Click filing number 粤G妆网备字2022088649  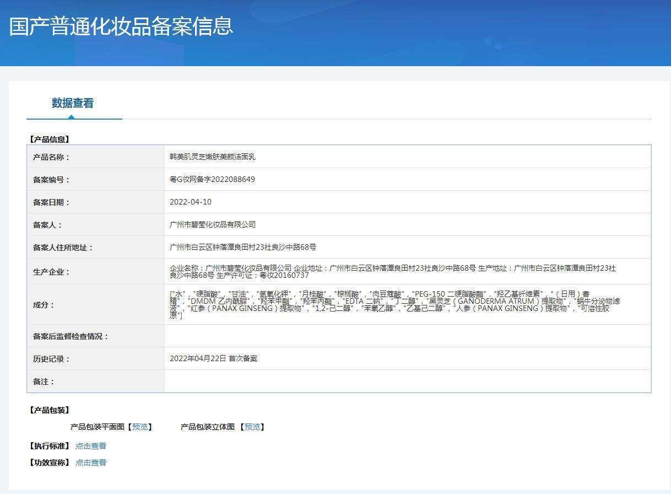tap(212, 179)
